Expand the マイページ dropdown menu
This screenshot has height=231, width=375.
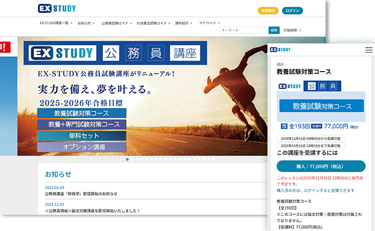coord(209,23)
